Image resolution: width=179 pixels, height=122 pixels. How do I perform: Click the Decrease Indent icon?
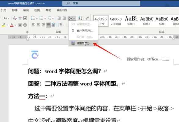pos(59,18)
